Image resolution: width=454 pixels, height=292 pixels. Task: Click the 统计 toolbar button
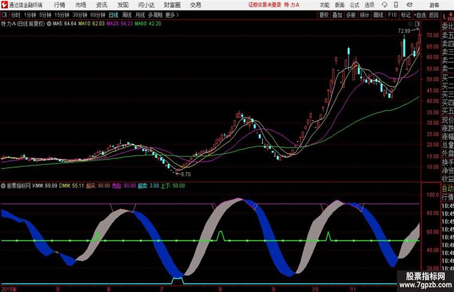point(365,15)
